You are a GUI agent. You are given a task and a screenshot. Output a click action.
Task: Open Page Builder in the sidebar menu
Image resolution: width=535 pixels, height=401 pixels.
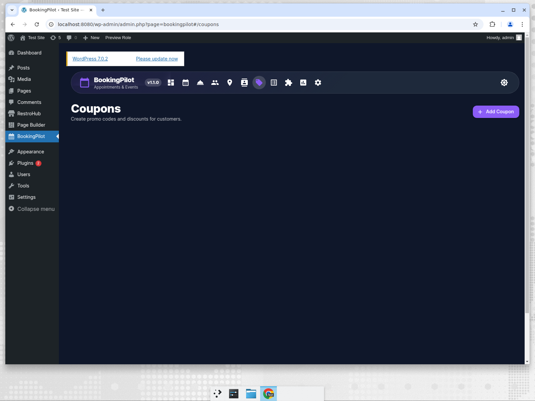pos(32,125)
